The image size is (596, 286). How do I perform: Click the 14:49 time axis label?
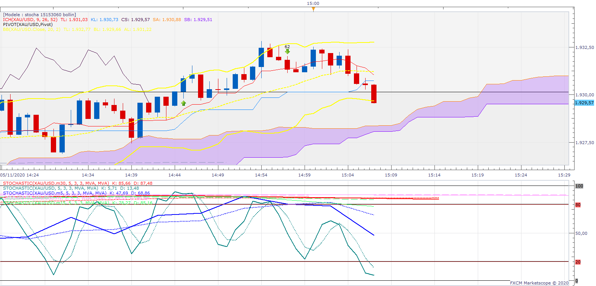coord(218,175)
